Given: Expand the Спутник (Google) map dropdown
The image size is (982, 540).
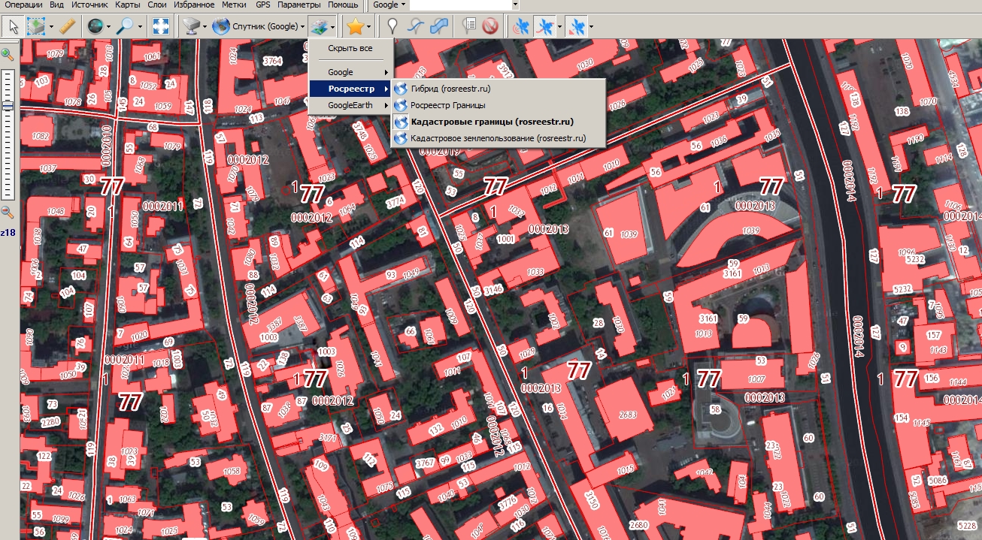Looking at the screenshot, I should (303, 28).
